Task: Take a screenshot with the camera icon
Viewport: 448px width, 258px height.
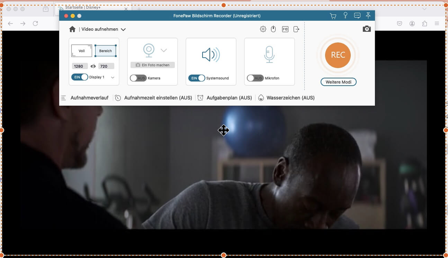Action: point(366,29)
